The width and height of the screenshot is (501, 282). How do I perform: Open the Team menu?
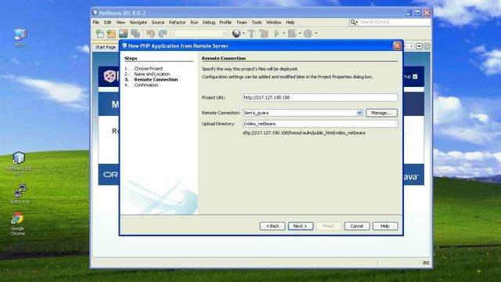point(242,23)
